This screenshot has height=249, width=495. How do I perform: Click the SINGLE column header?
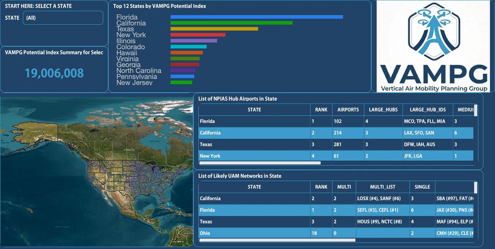tap(422, 187)
